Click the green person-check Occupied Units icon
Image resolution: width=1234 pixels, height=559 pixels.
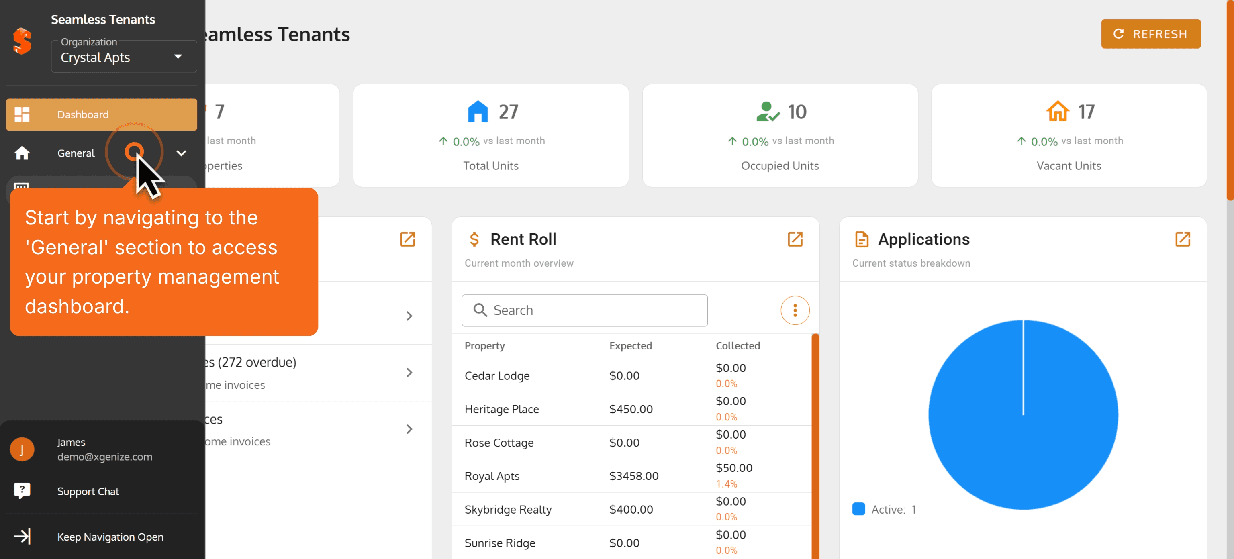768,112
